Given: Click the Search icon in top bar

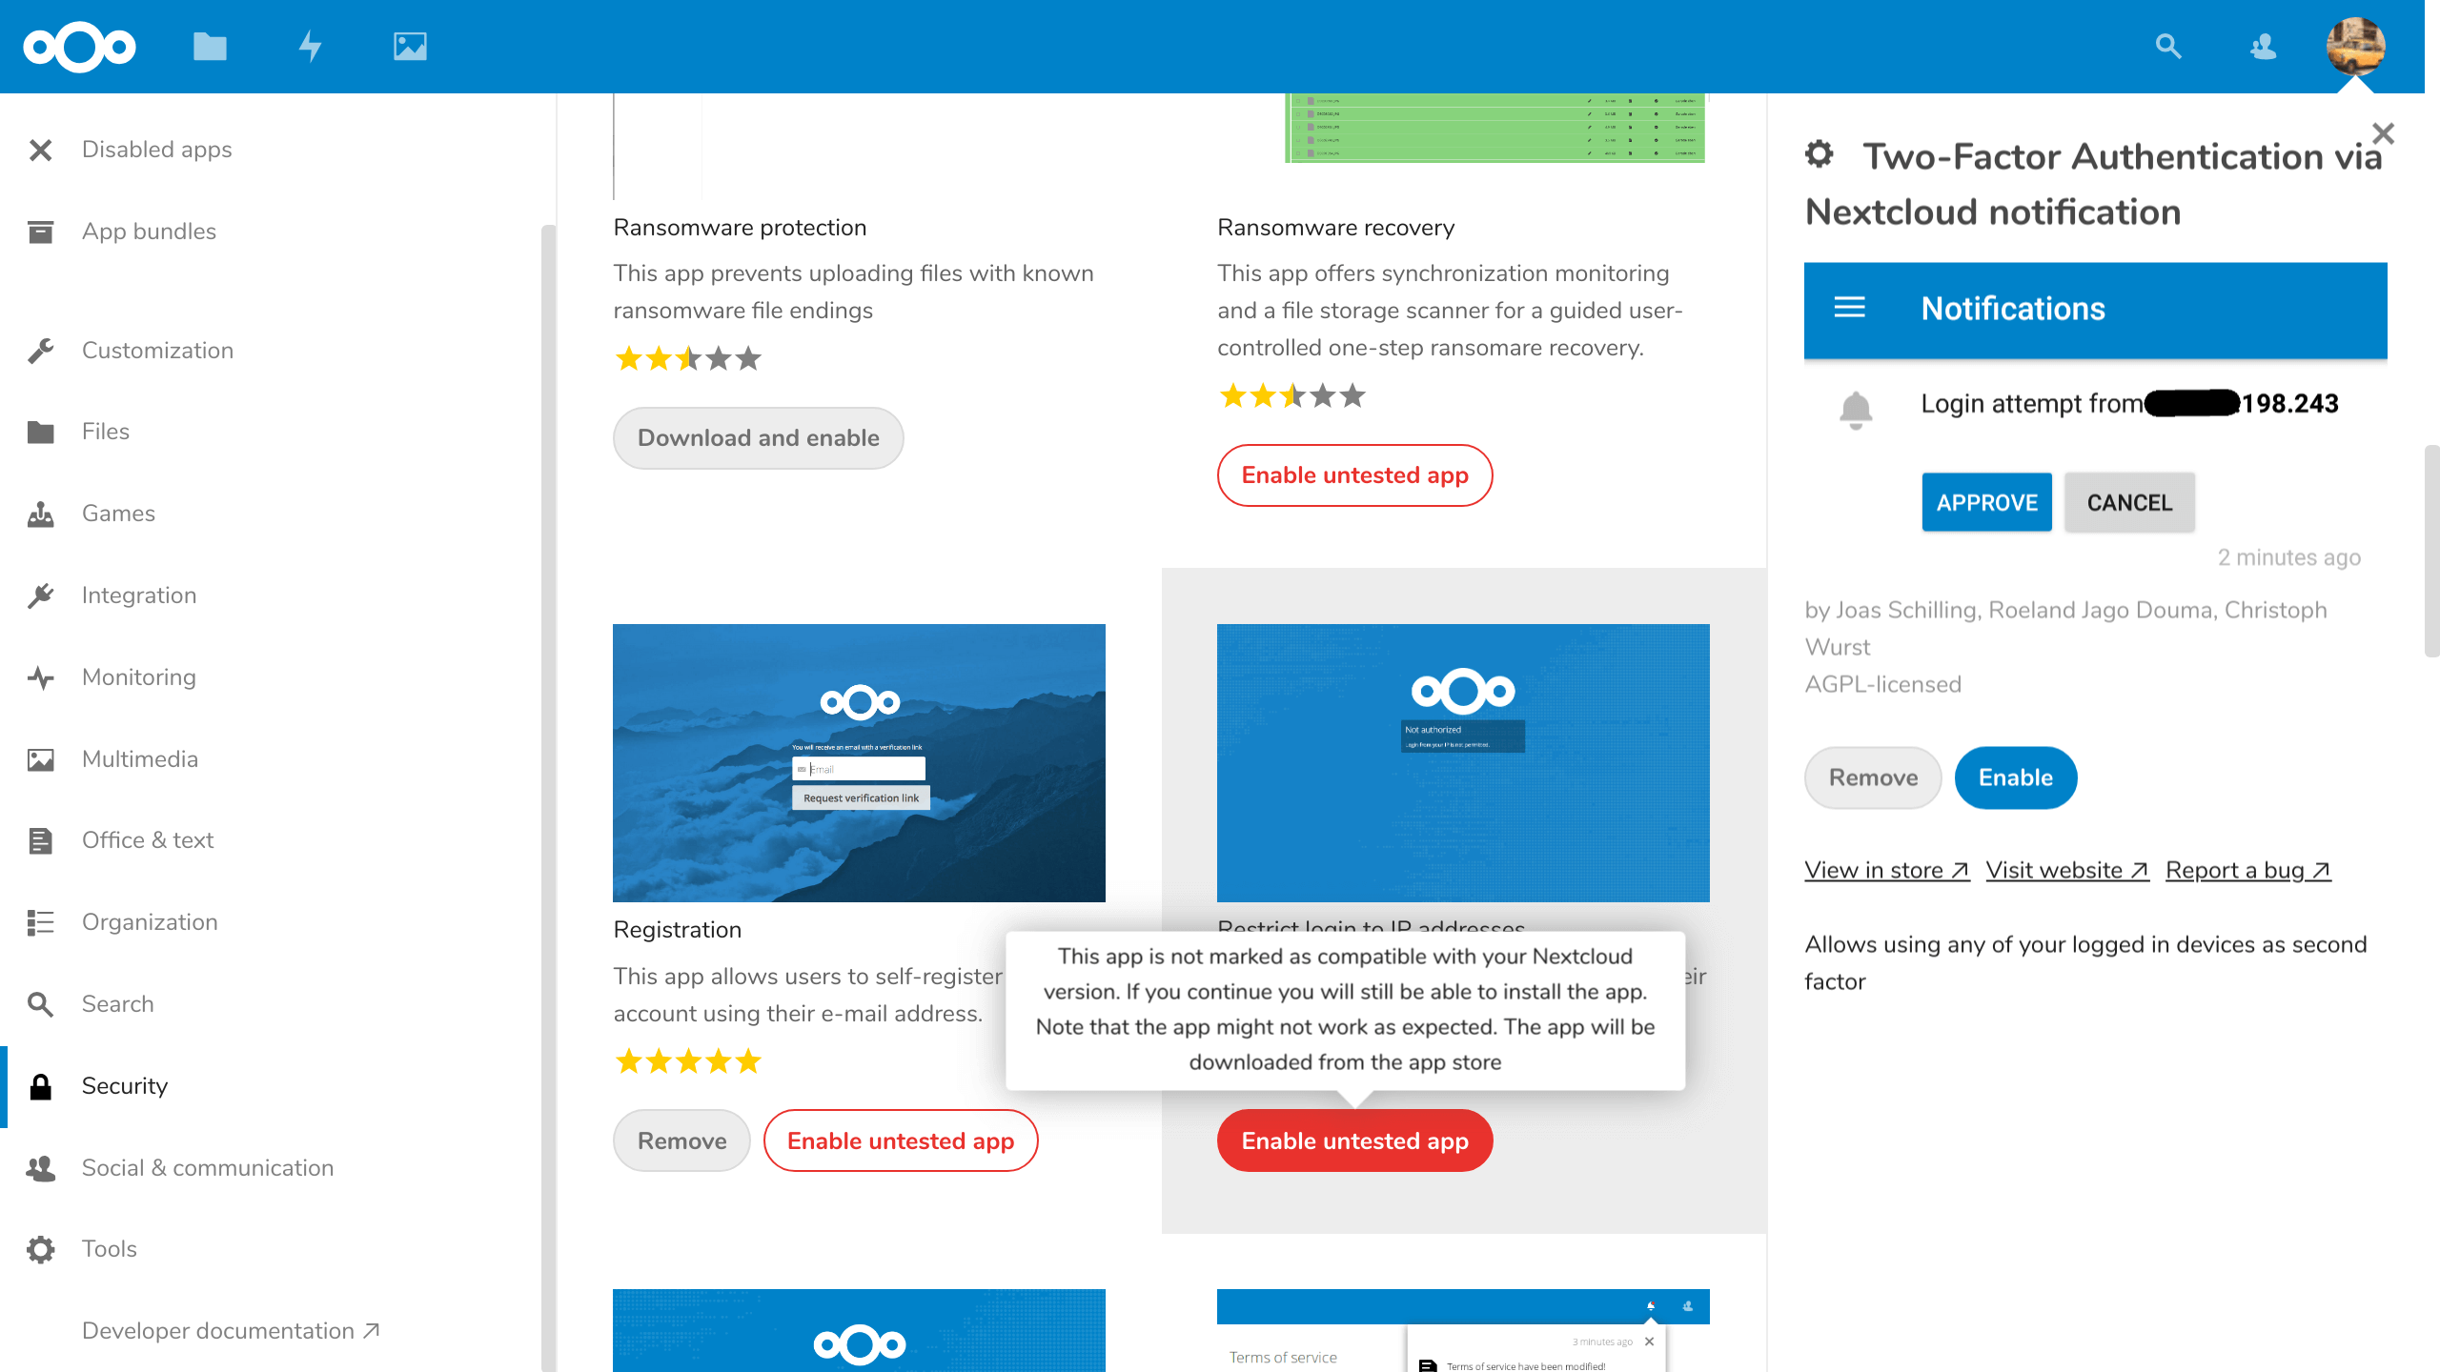Looking at the screenshot, I should (x=2168, y=45).
